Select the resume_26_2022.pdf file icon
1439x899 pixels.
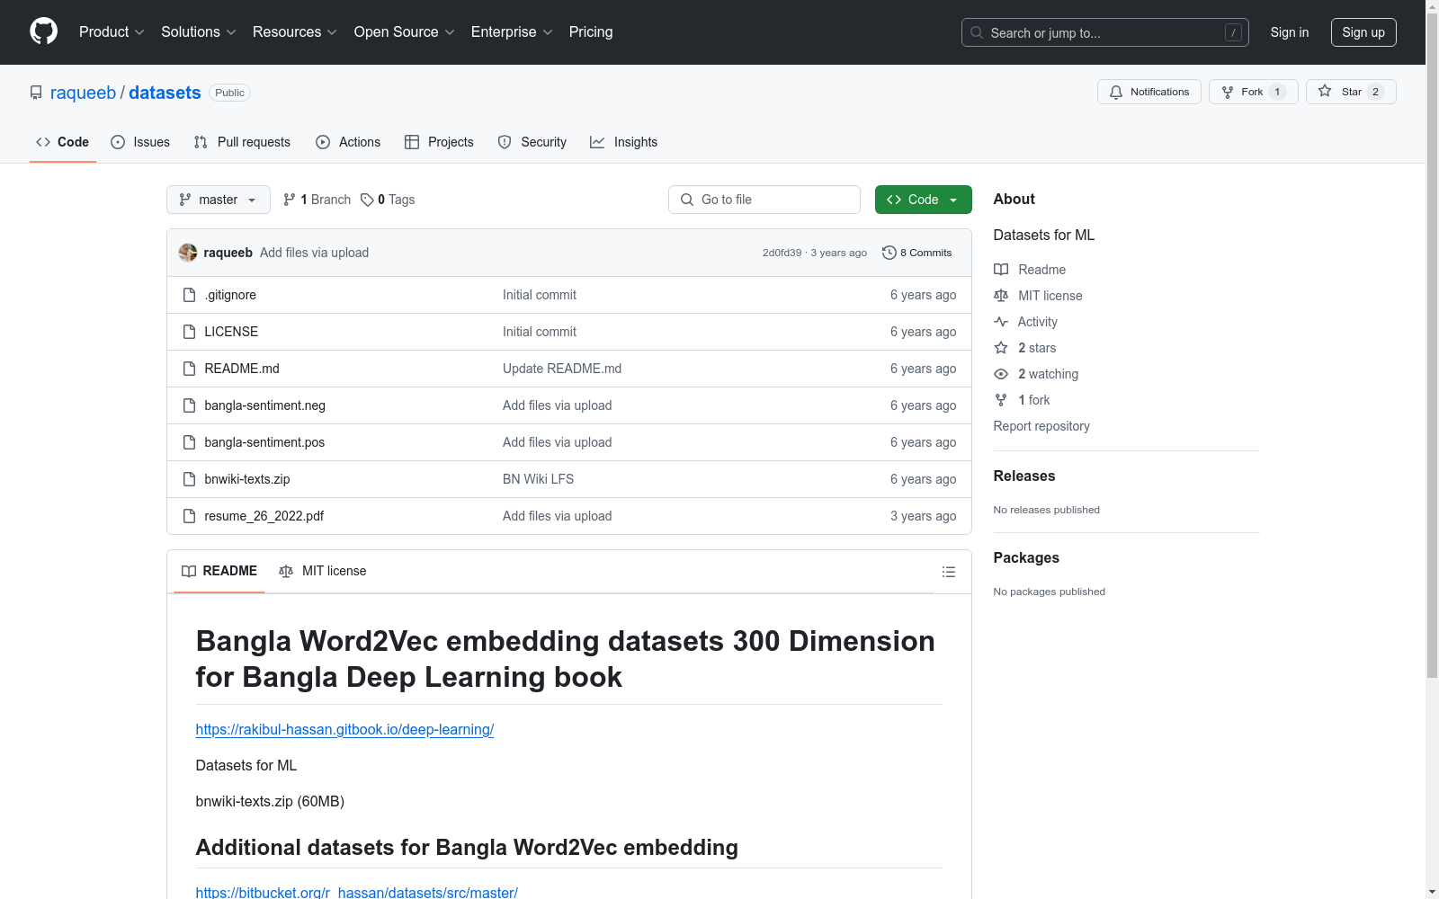pyautogui.click(x=189, y=516)
